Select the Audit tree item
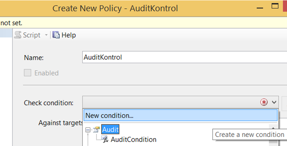Screen dimensions: 287x146 [x=110, y=129]
